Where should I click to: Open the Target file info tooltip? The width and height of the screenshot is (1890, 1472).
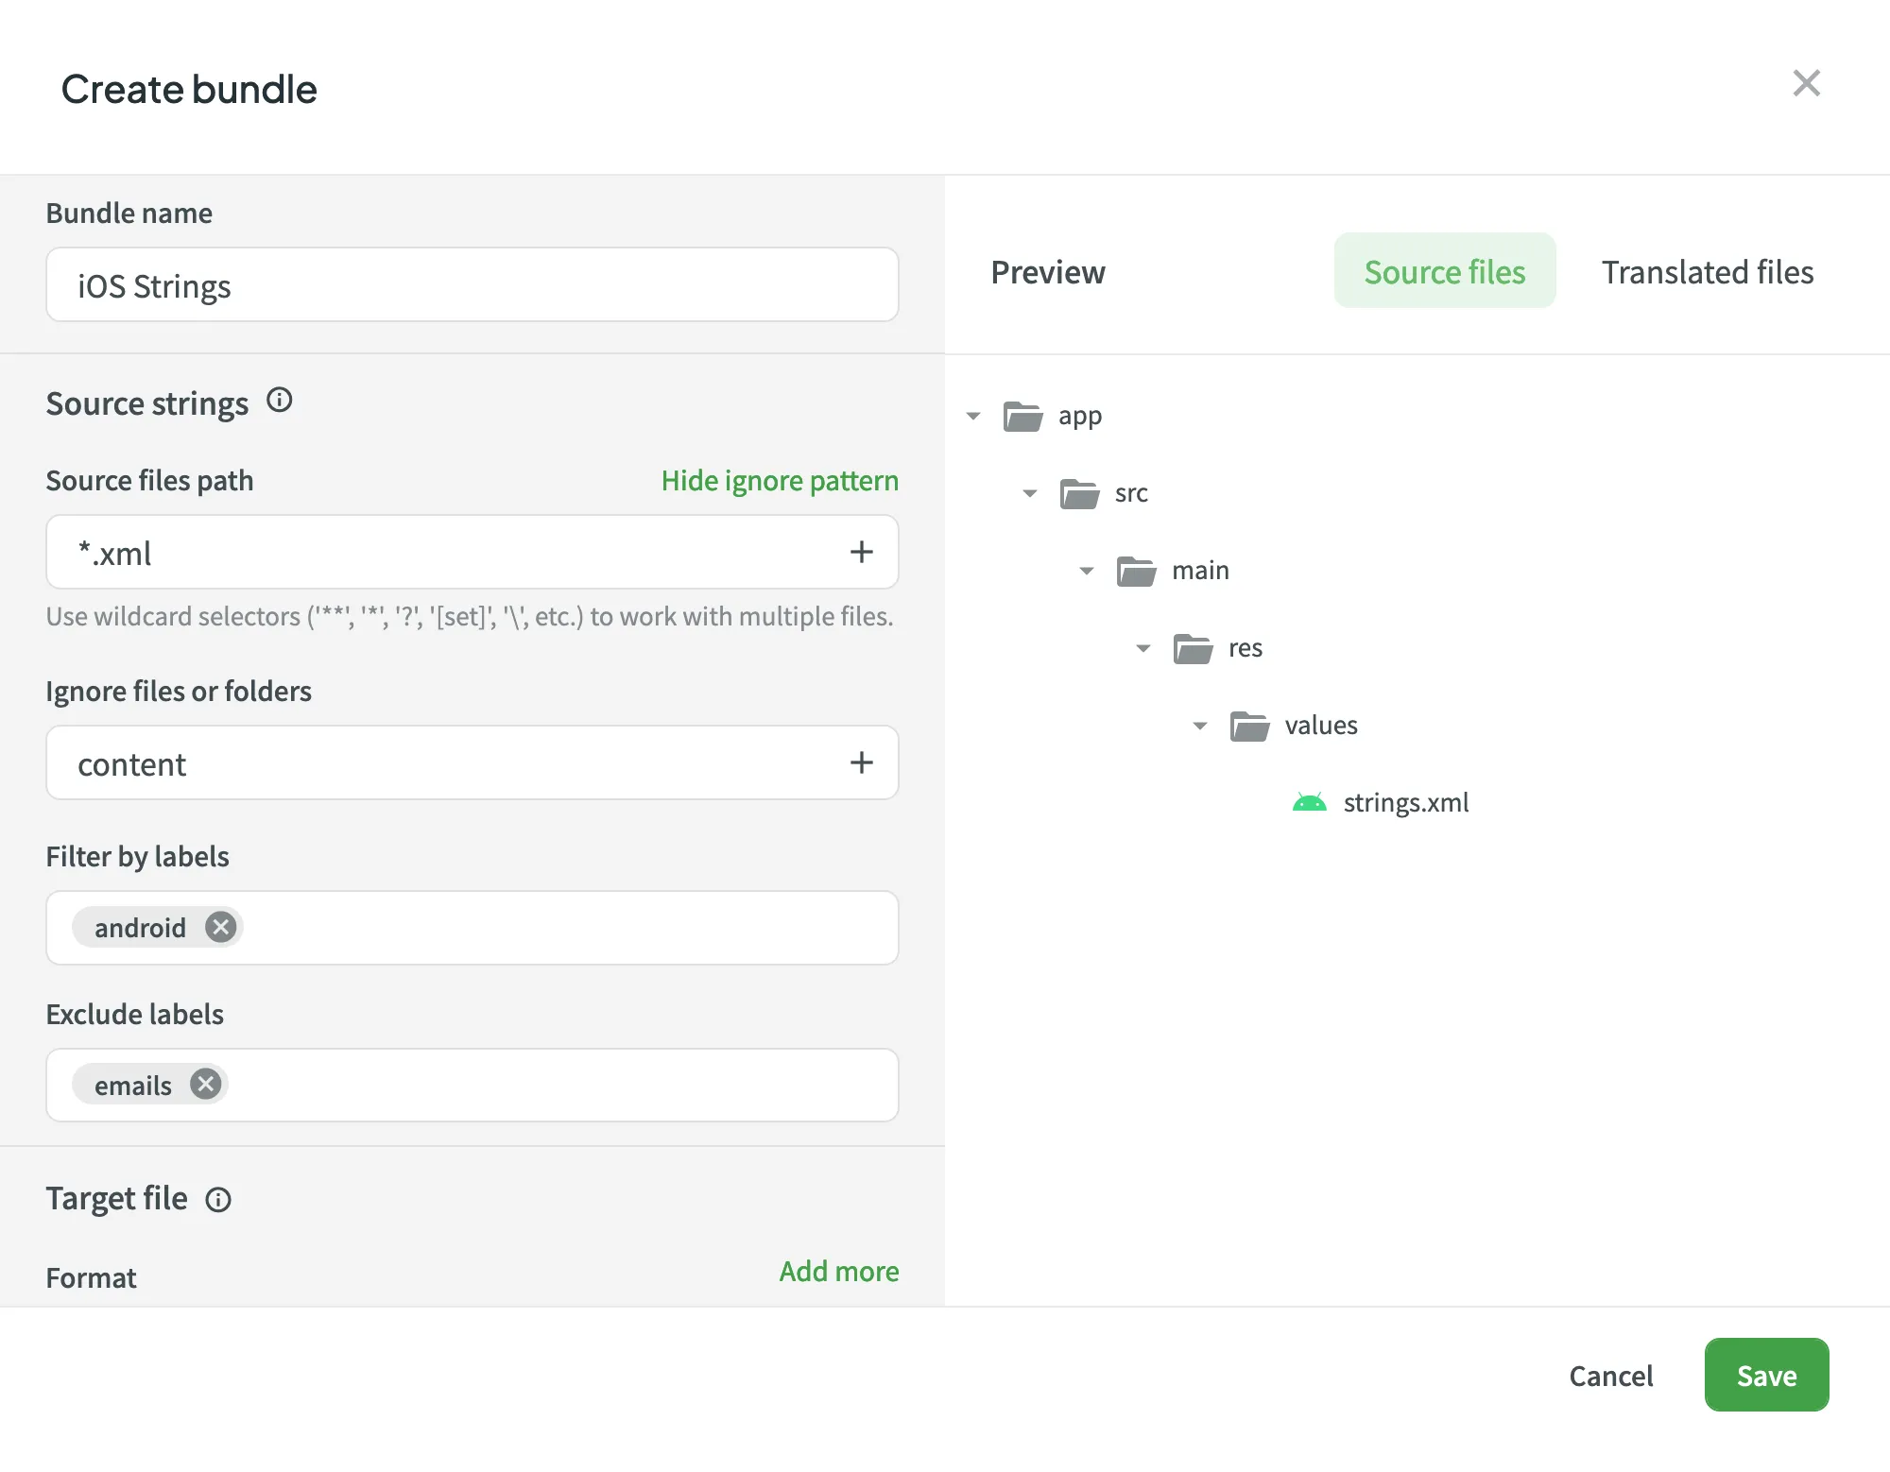pyautogui.click(x=218, y=1200)
